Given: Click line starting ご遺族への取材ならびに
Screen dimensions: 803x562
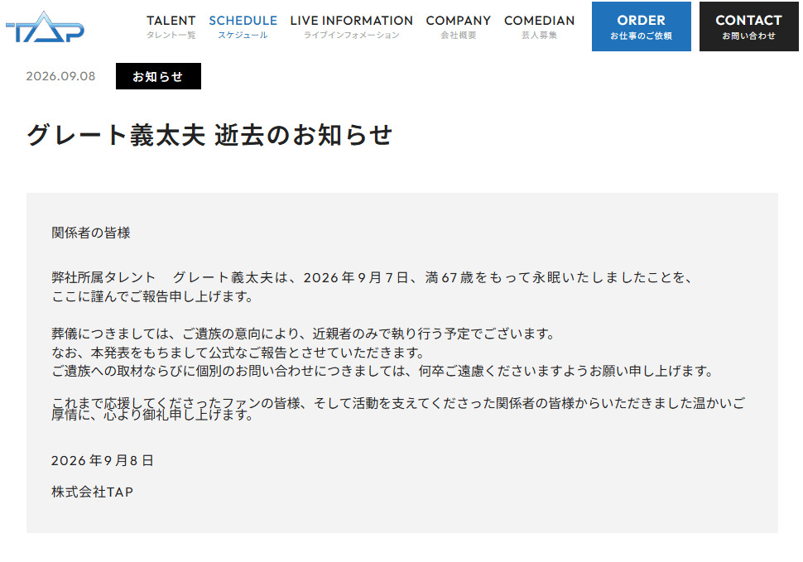Looking at the screenshot, I should [x=382, y=371].
